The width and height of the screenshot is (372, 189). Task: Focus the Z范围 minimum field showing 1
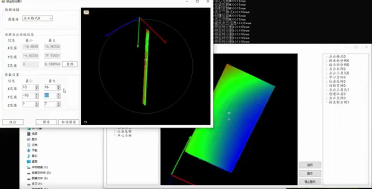pos(28,104)
